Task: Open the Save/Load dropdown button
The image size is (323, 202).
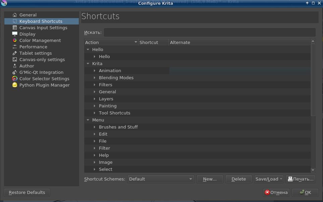Action: 269,179
